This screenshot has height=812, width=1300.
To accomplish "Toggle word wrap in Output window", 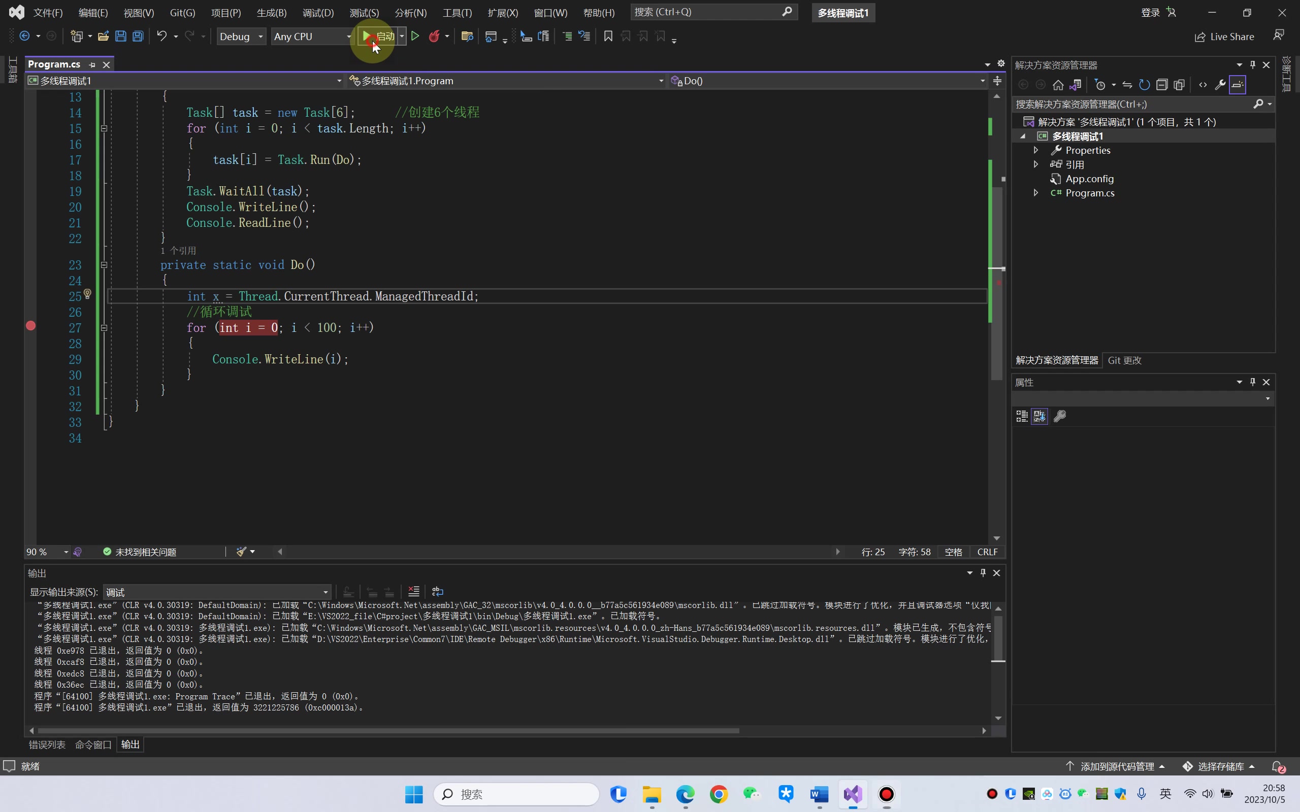I will (438, 591).
